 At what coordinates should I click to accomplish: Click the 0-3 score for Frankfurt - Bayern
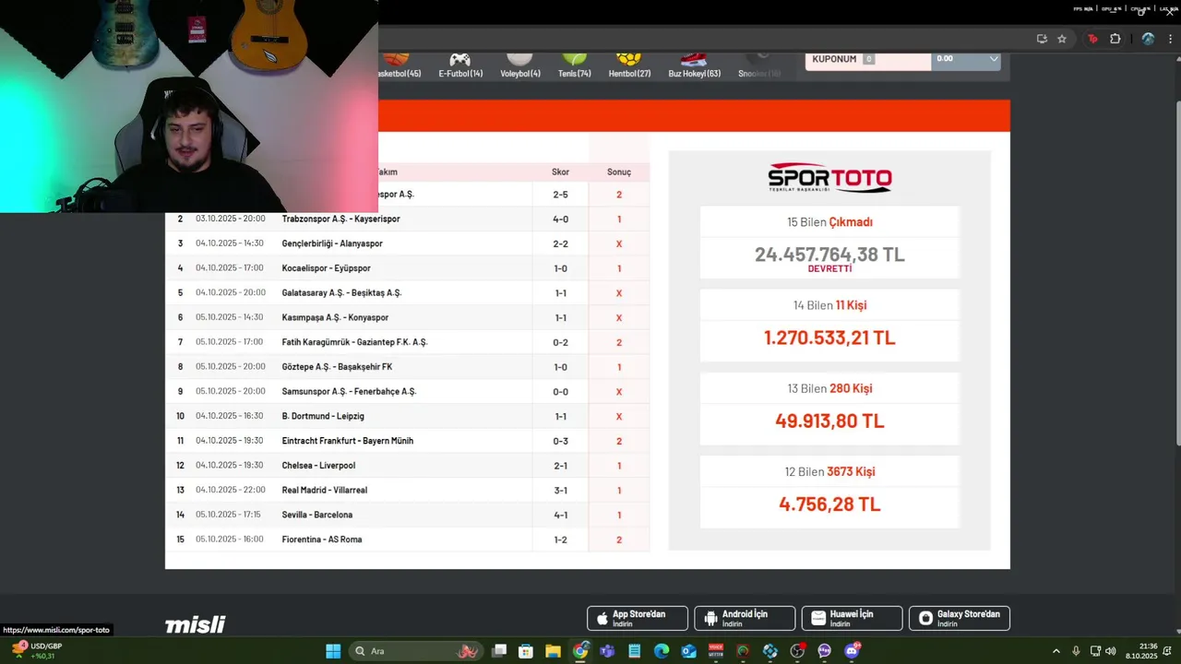[560, 441]
